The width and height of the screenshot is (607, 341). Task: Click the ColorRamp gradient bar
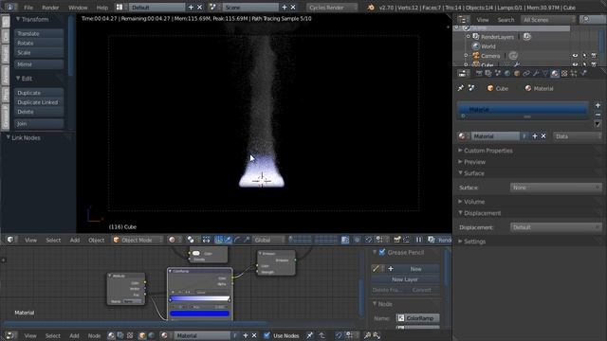point(200,299)
